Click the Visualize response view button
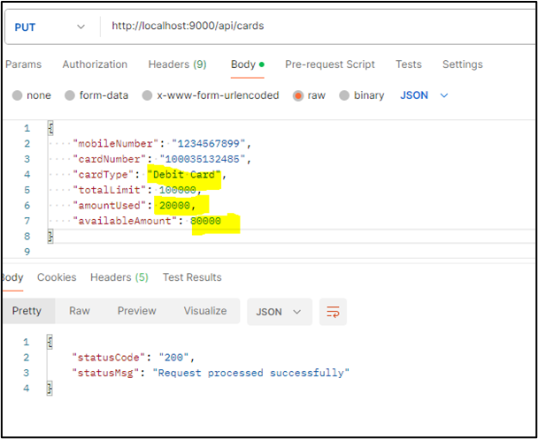Image resolution: width=538 pixels, height=439 pixels. [205, 311]
